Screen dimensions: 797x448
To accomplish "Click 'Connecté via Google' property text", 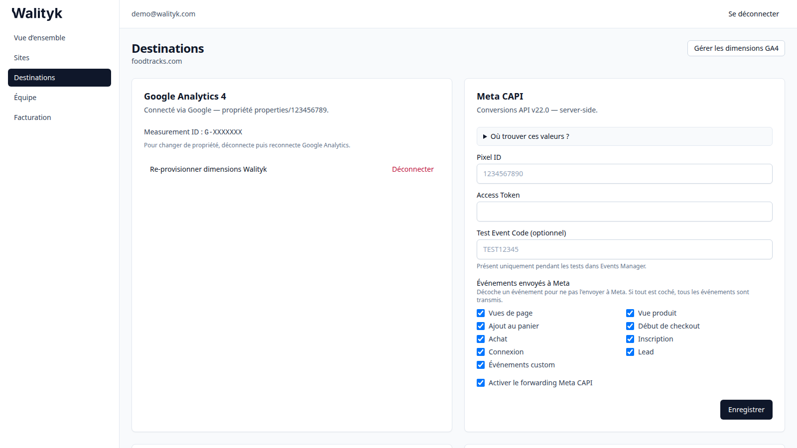I will click(236, 110).
